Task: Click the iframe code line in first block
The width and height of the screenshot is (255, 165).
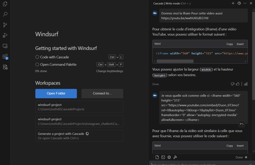Action: (x=202, y=54)
